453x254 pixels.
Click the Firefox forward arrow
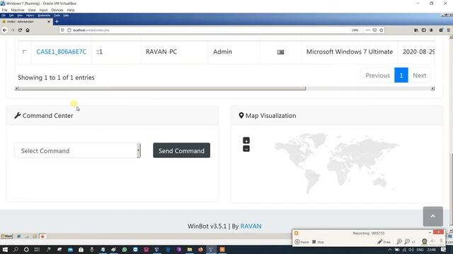(13, 30)
